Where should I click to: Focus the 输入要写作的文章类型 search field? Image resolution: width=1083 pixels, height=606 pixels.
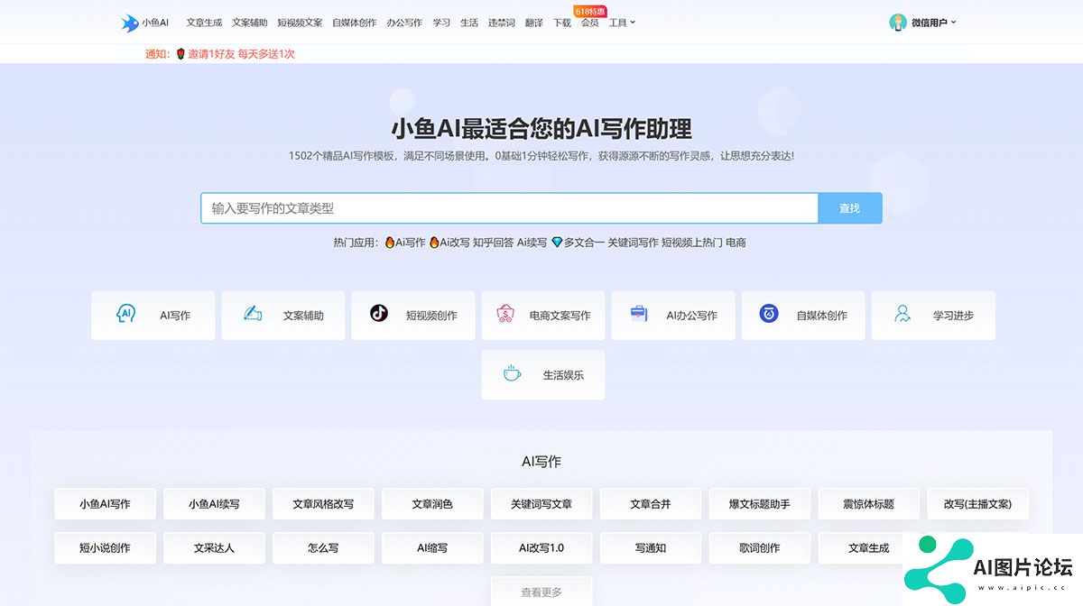509,208
